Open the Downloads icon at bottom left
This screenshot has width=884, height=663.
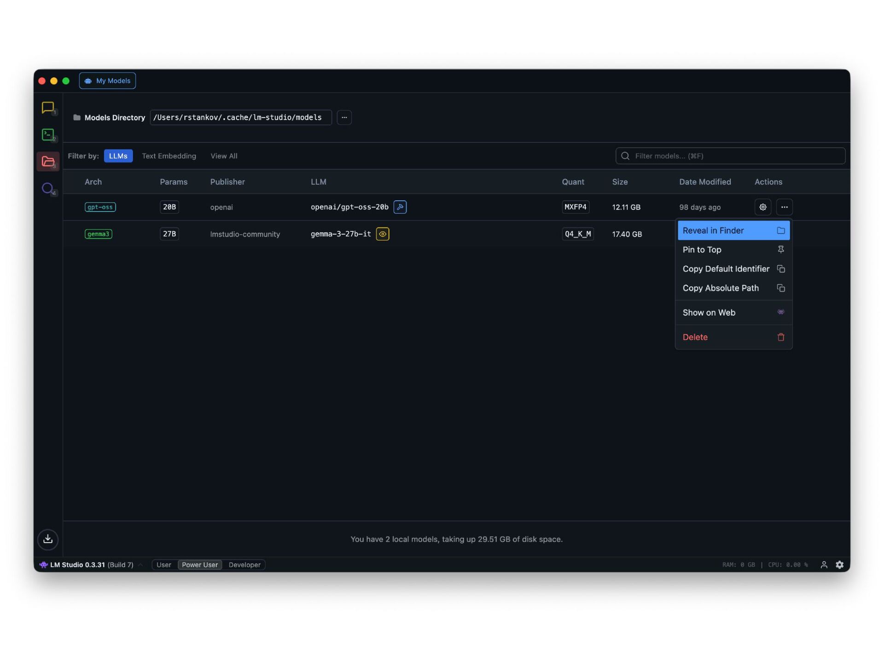(48, 539)
